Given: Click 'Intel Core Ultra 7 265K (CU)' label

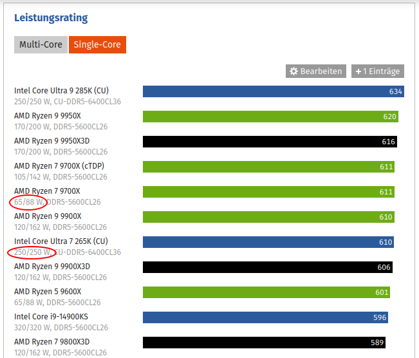Looking at the screenshot, I should (x=61, y=241).
